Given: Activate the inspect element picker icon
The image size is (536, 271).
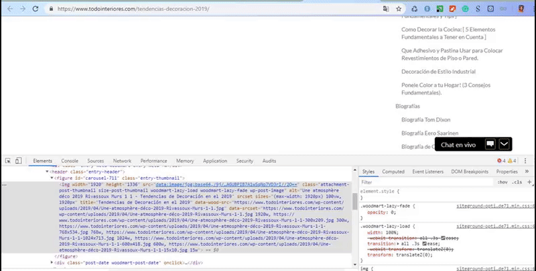Looking at the screenshot, I should coord(8,161).
